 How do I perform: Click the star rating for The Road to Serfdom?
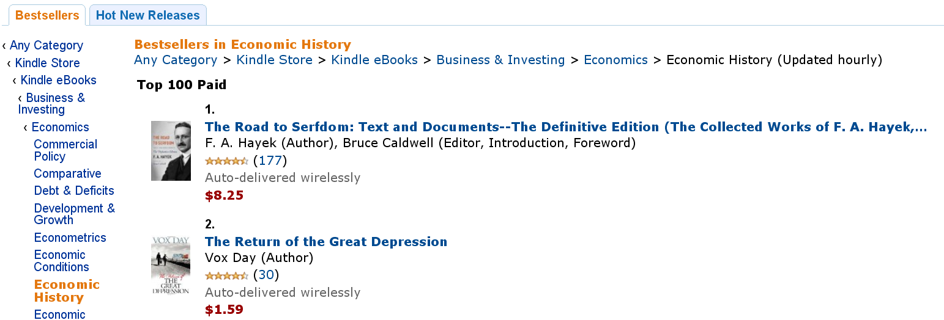(x=226, y=161)
